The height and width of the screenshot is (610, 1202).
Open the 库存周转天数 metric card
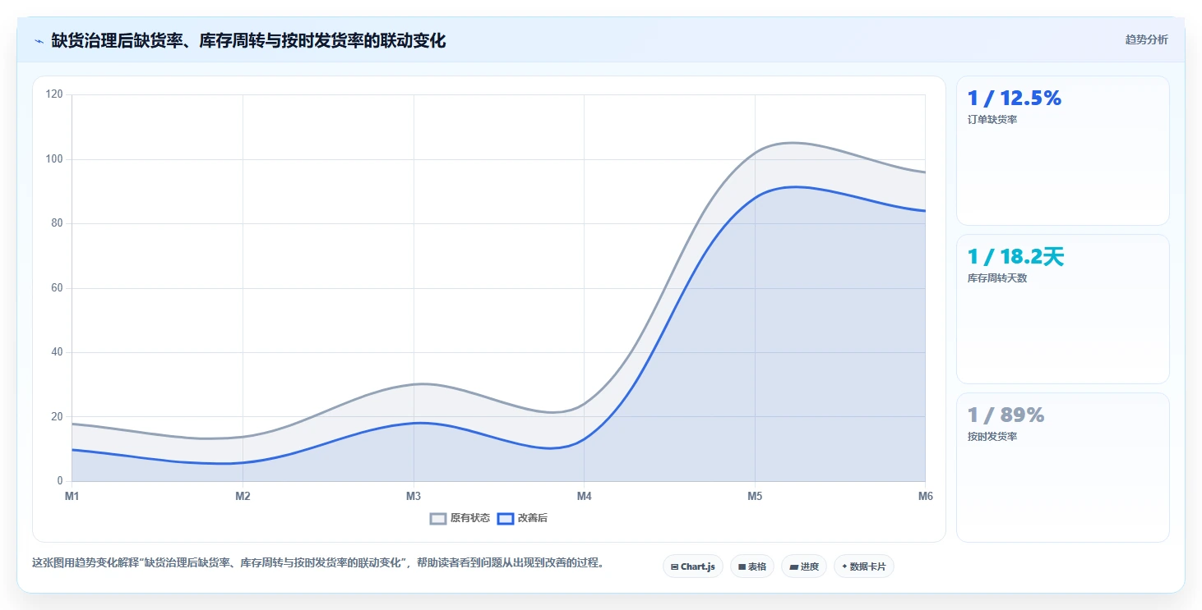1062,309
